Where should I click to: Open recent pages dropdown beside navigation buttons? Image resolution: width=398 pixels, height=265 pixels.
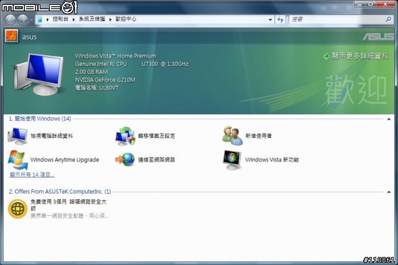pyautogui.click(x=32, y=19)
